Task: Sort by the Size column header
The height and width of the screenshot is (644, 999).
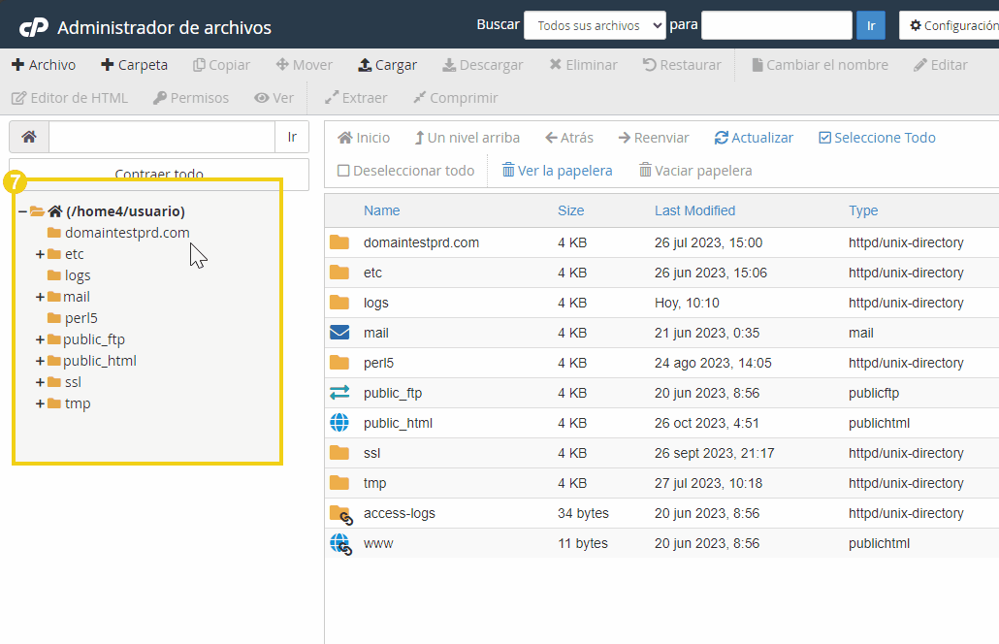Action: pos(571,210)
